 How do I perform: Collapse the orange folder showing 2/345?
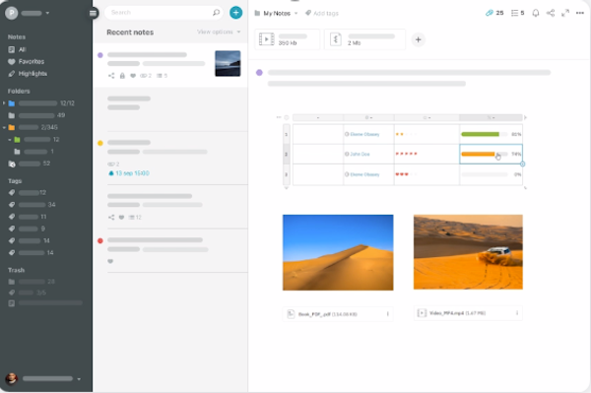pyautogui.click(x=4, y=128)
